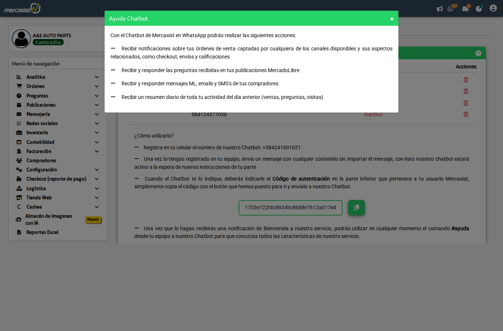This screenshot has height=331, width=503.
Task: Expand the Tienda Web menu
Action: click(x=38, y=197)
